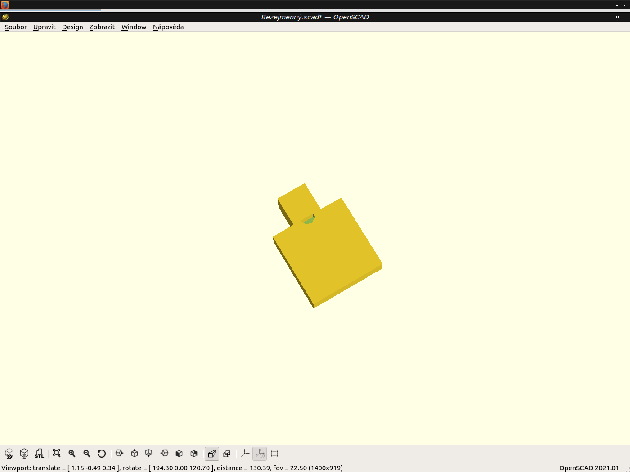Viewport: 630px width, 472px height.
Task: Export the model as STL
Action: pos(39,454)
